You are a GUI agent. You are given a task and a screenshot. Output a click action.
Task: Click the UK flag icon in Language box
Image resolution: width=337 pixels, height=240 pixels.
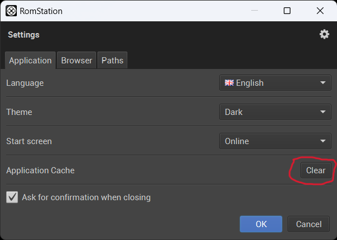click(229, 83)
